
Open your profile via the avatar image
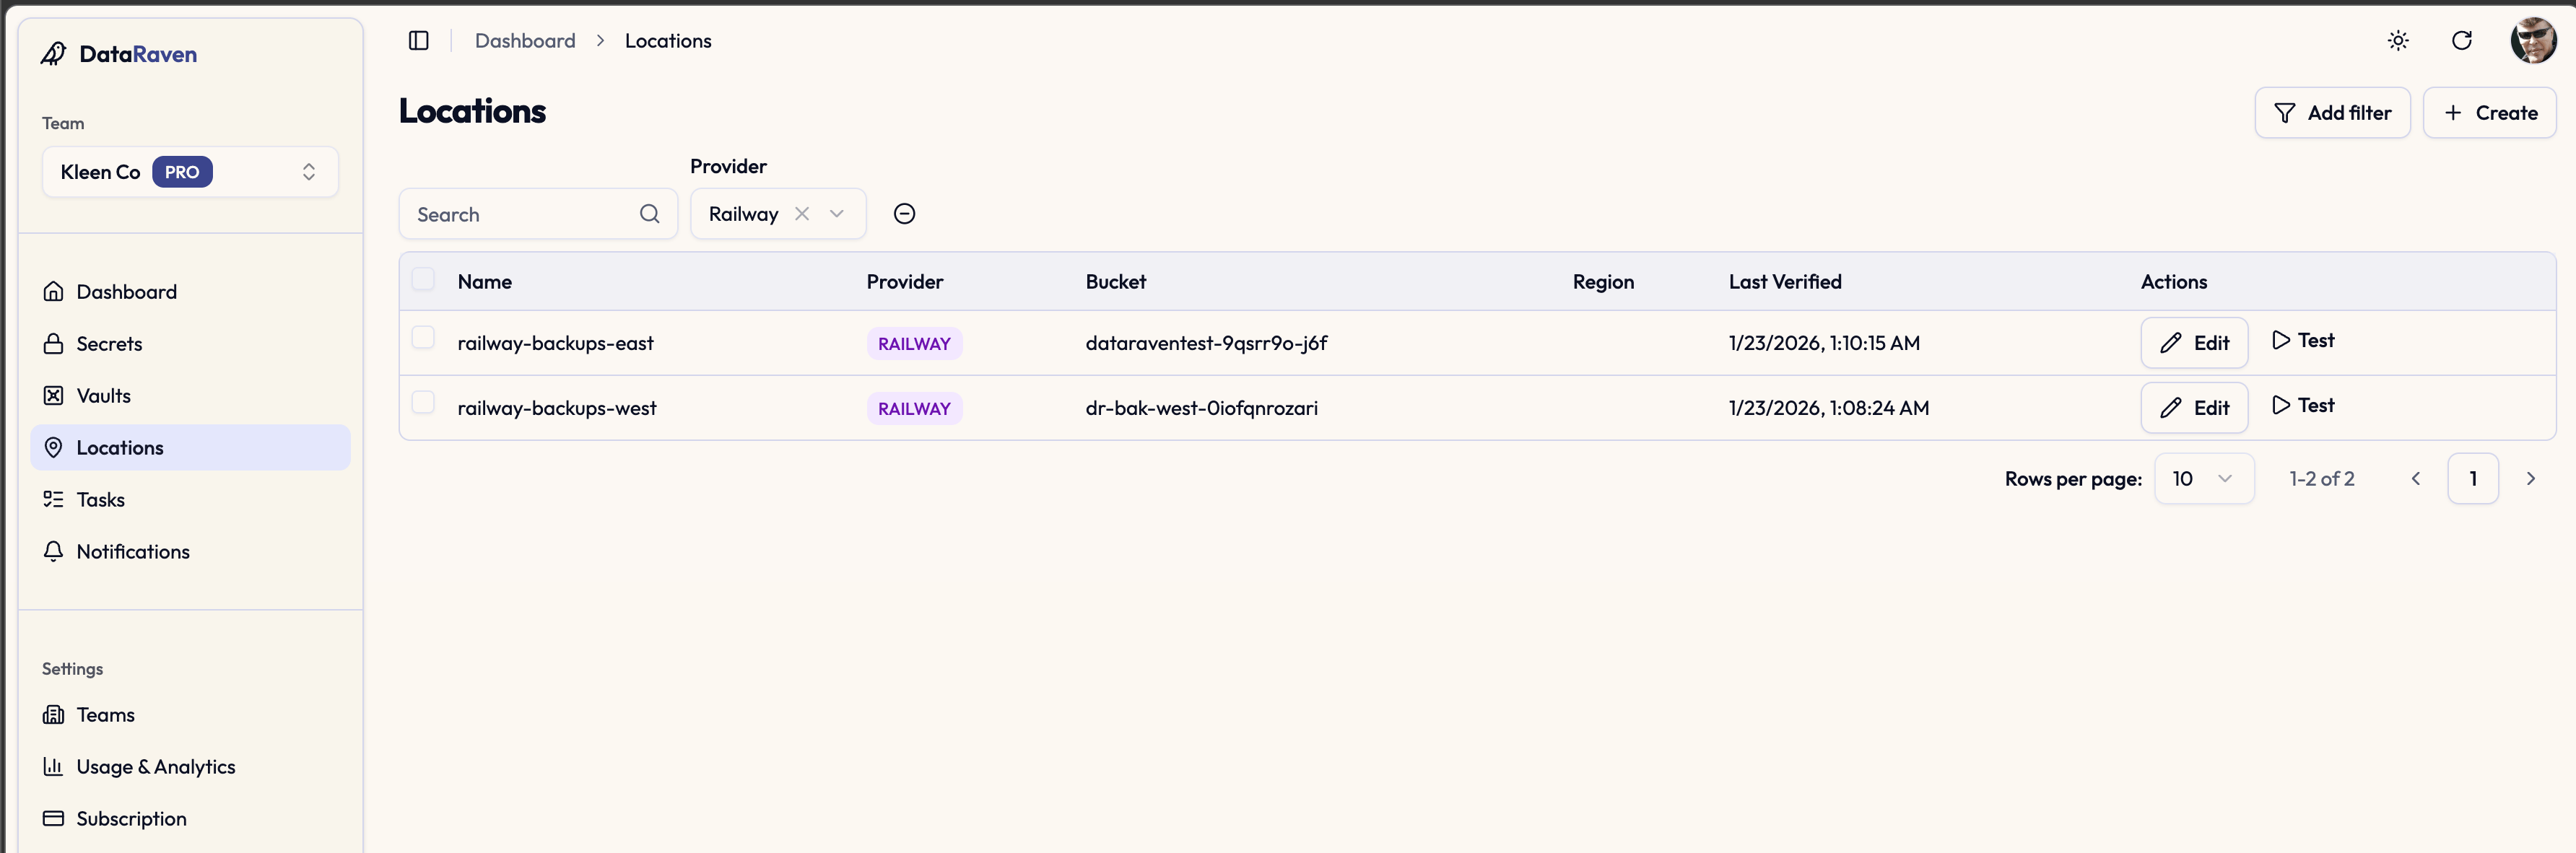[x=2533, y=40]
